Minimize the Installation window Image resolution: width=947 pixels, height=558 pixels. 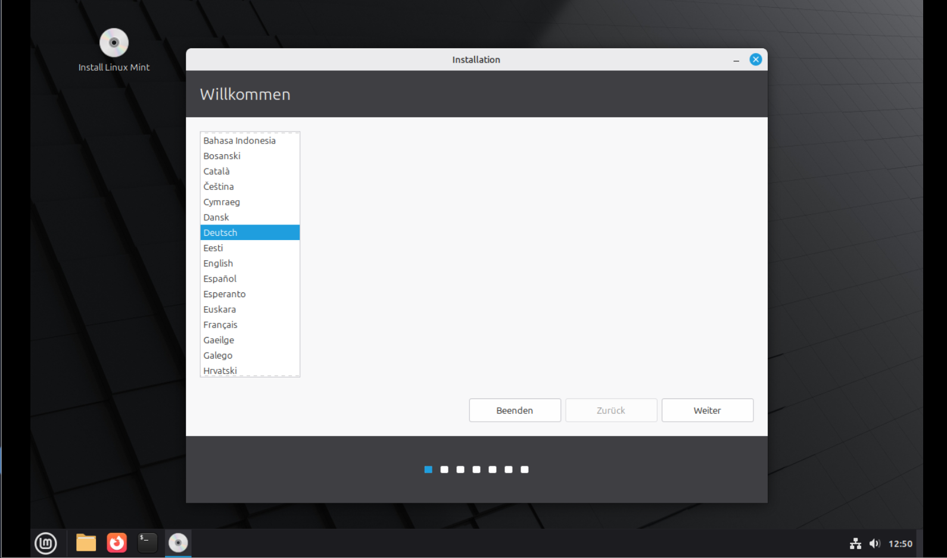[736, 60]
